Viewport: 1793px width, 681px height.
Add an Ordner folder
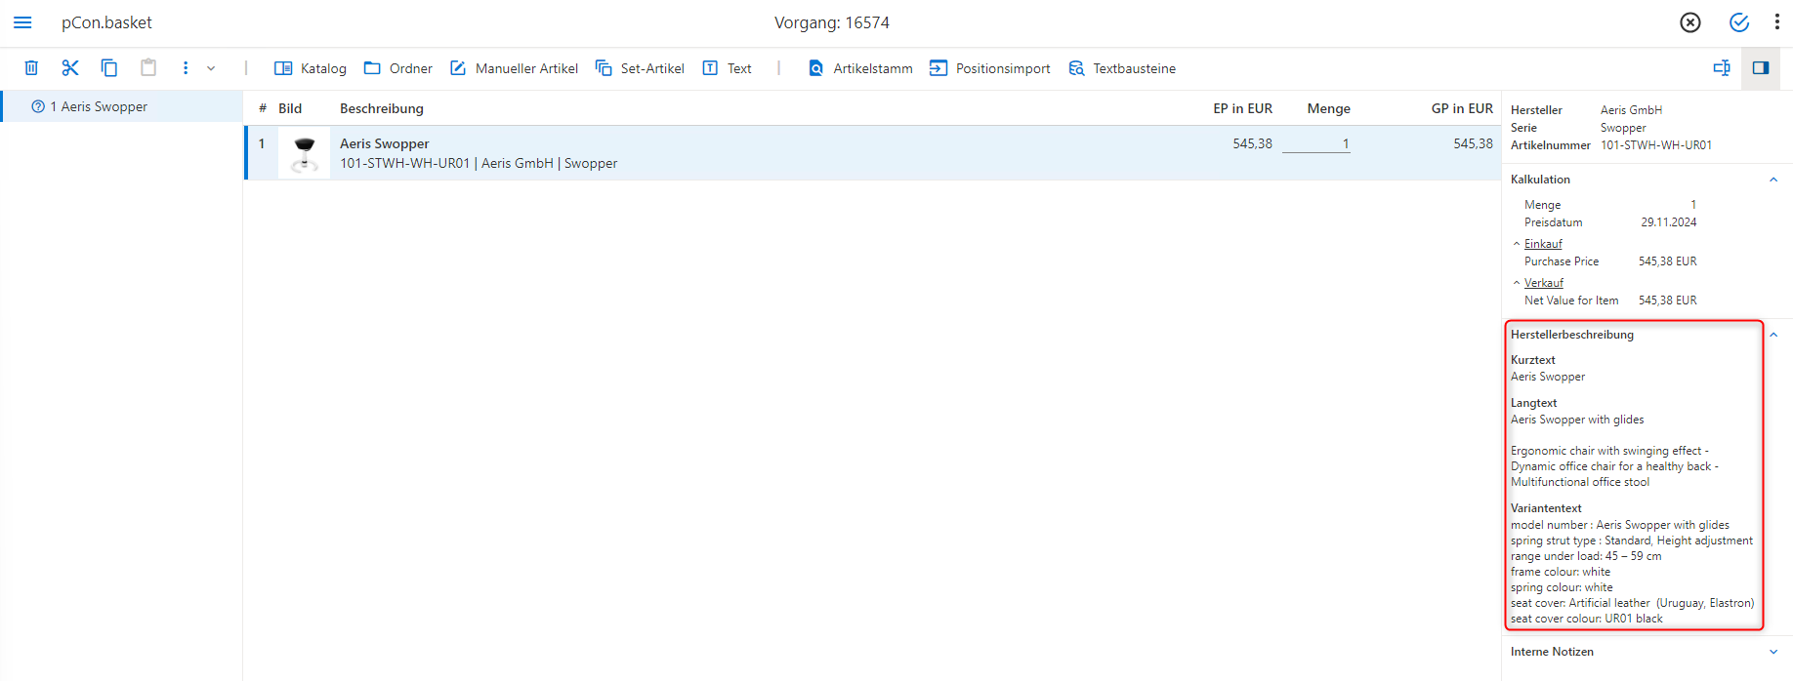397,68
